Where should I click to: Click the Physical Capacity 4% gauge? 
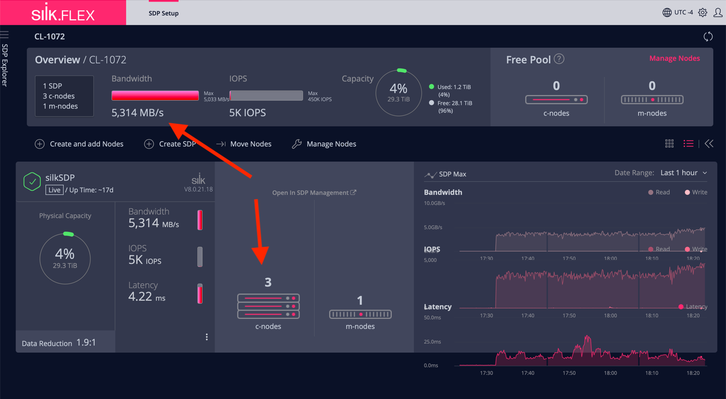coord(65,258)
